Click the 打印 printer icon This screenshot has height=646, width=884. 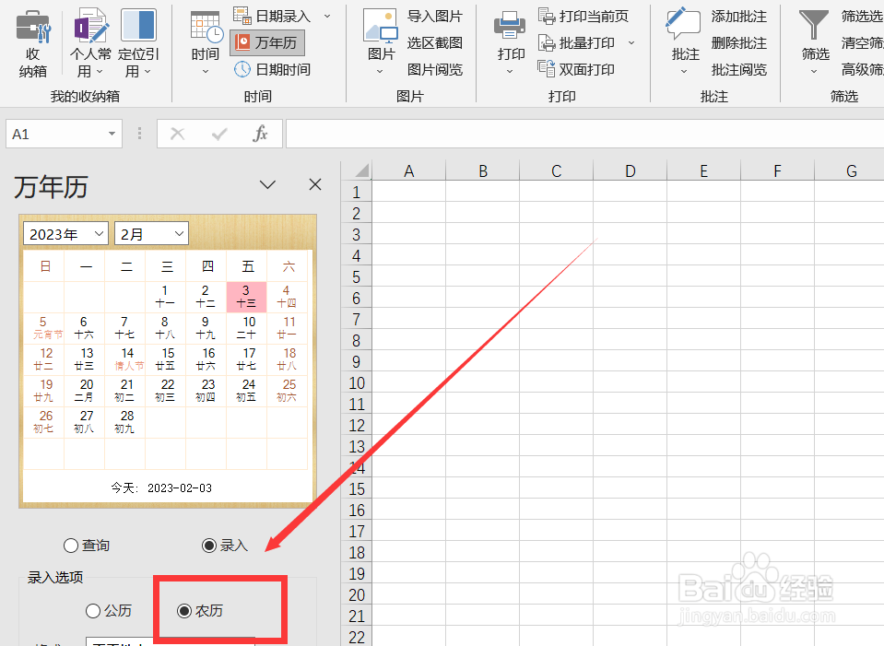510,26
